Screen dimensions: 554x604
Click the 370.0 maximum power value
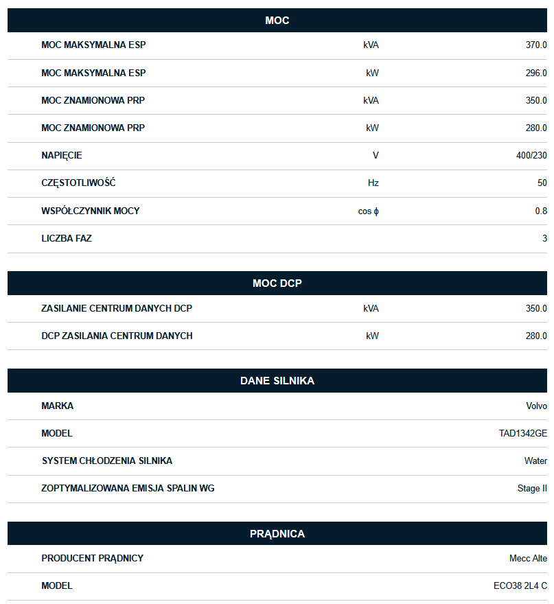point(536,45)
